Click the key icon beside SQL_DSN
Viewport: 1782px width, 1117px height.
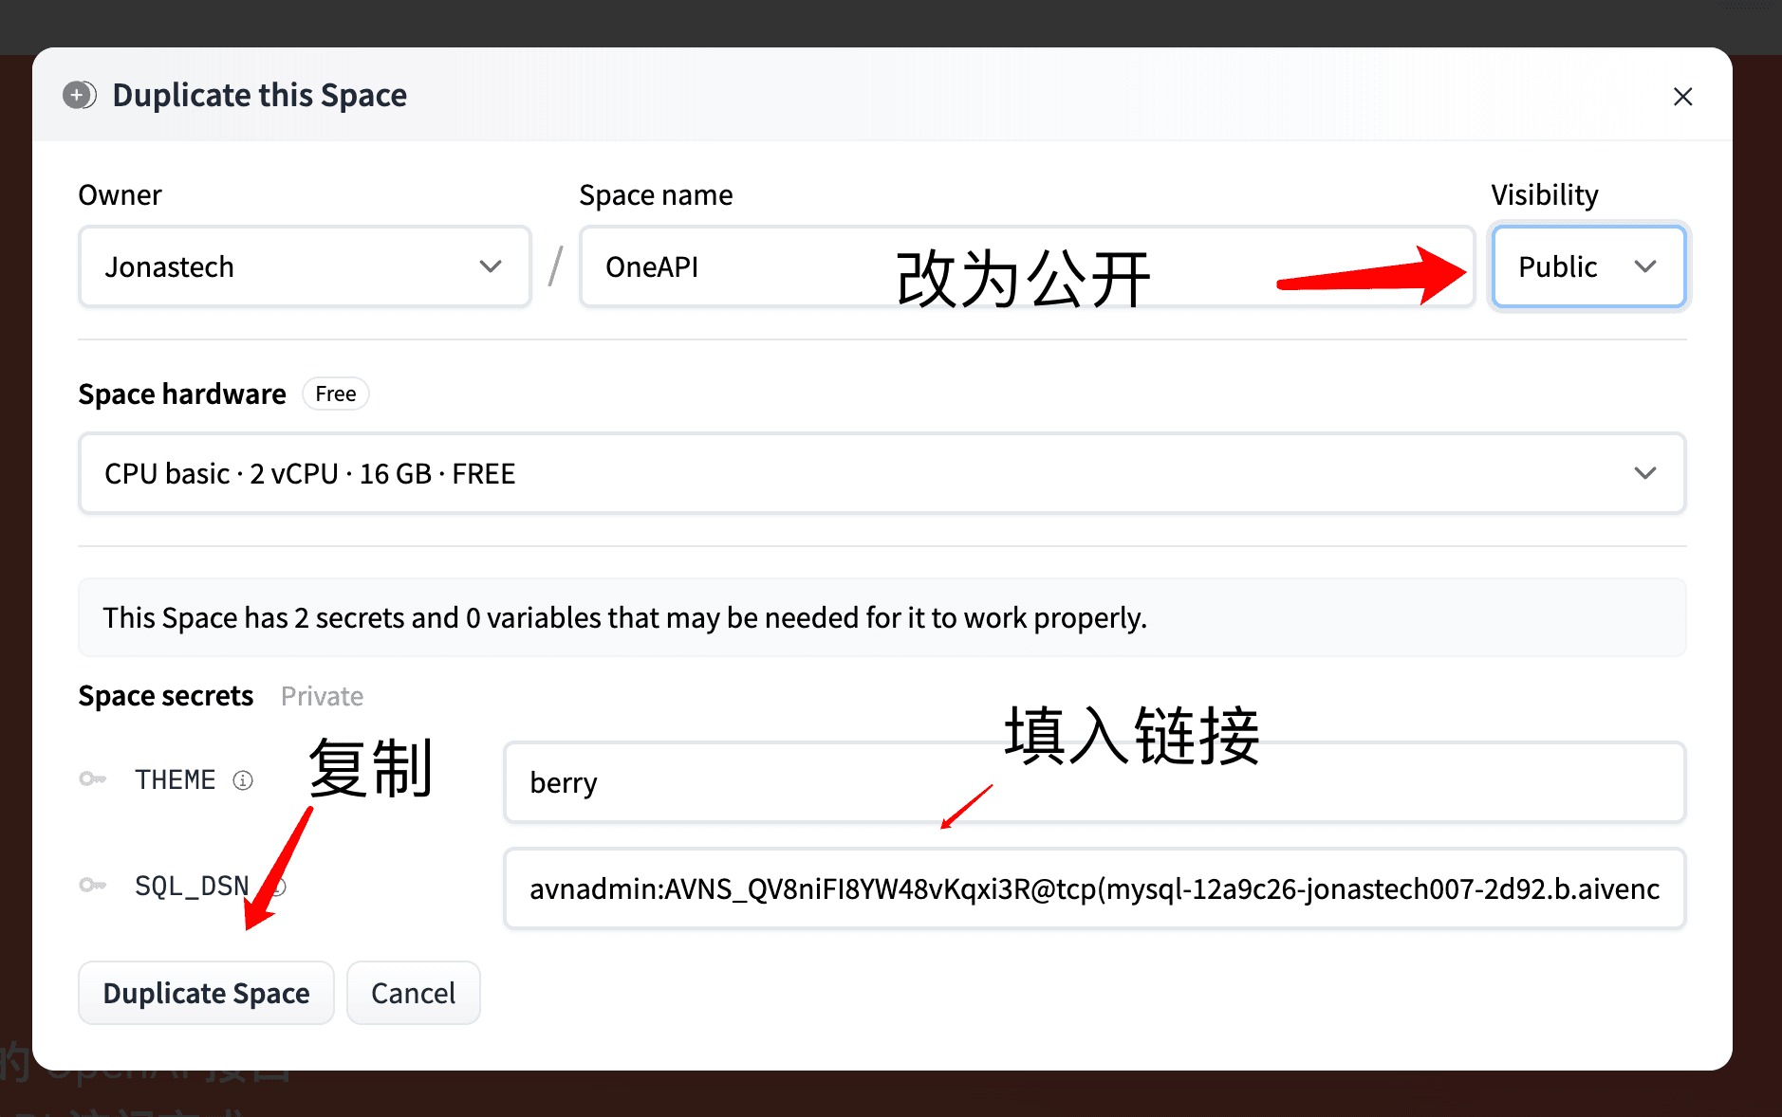pos(92,885)
